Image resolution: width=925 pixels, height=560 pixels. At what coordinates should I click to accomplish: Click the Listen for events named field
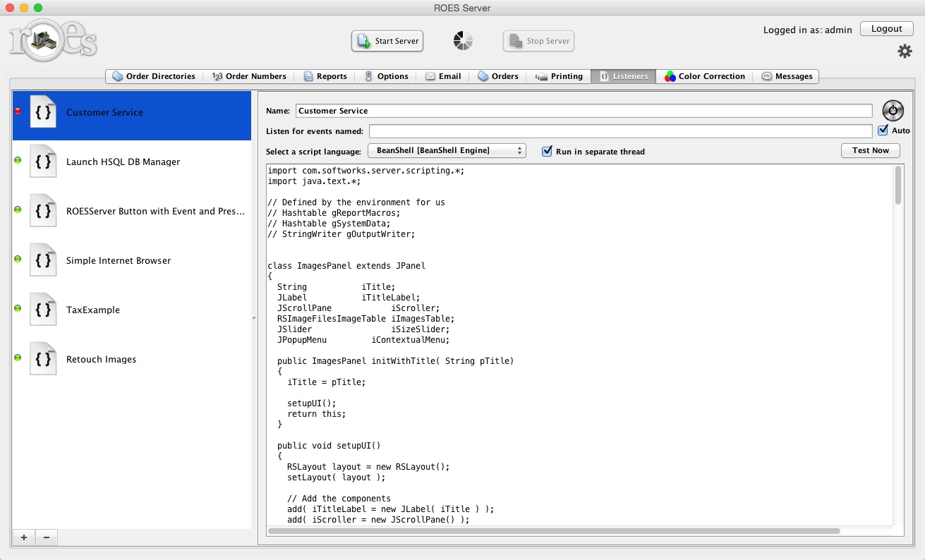tap(620, 131)
